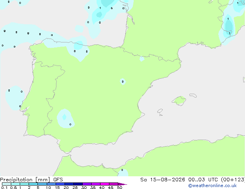Click the legend value "0.1"
Viewport: 245px width, 189px height.
coord(4,187)
